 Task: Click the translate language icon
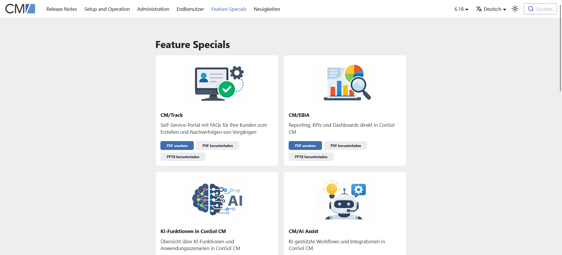click(x=479, y=9)
